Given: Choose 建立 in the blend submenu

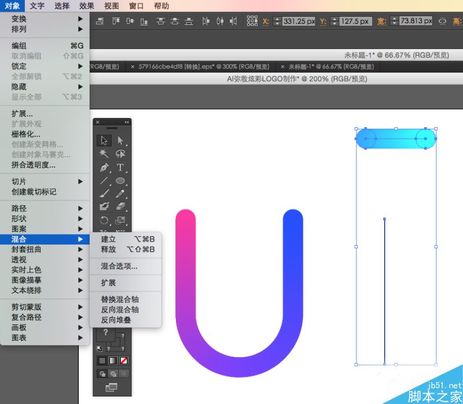Looking at the screenshot, I should 126,239.
